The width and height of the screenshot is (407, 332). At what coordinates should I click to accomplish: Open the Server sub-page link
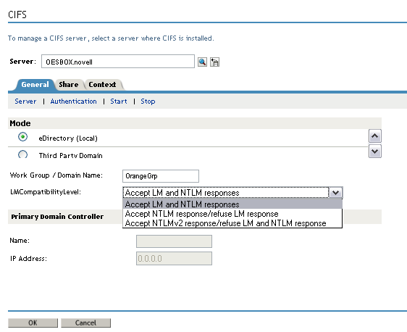point(25,101)
